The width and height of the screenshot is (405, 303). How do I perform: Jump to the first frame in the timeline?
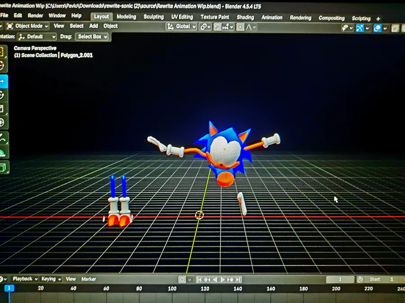point(199,280)
